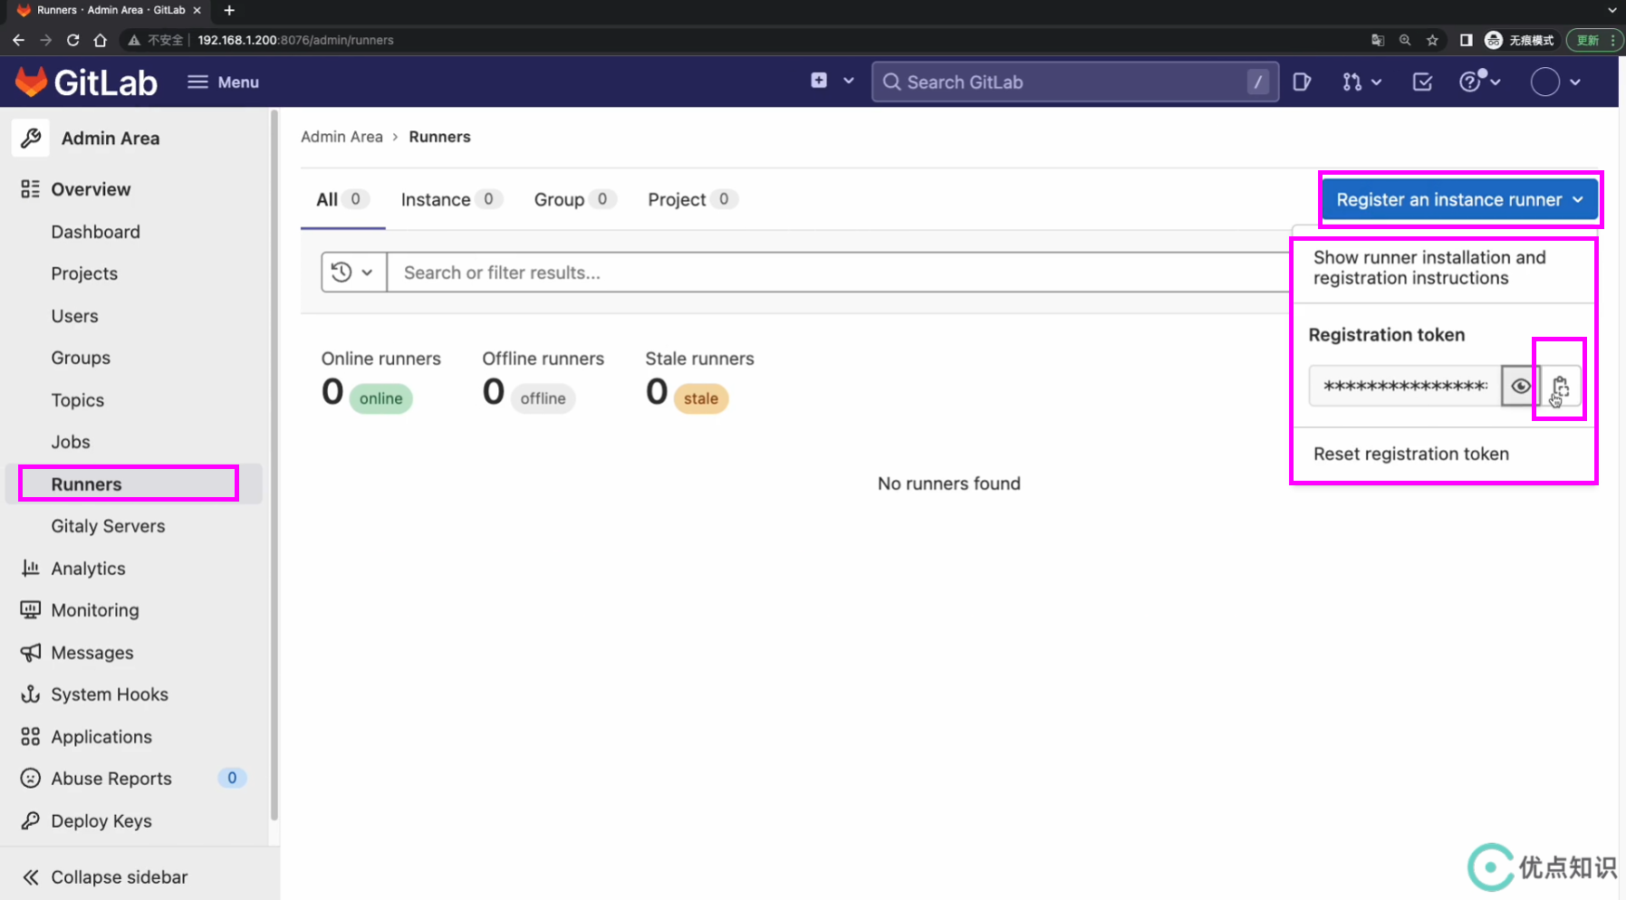Screen dimensions: 1626x900
Task: Switch to the All runners tab
Action: click(342, 199)
